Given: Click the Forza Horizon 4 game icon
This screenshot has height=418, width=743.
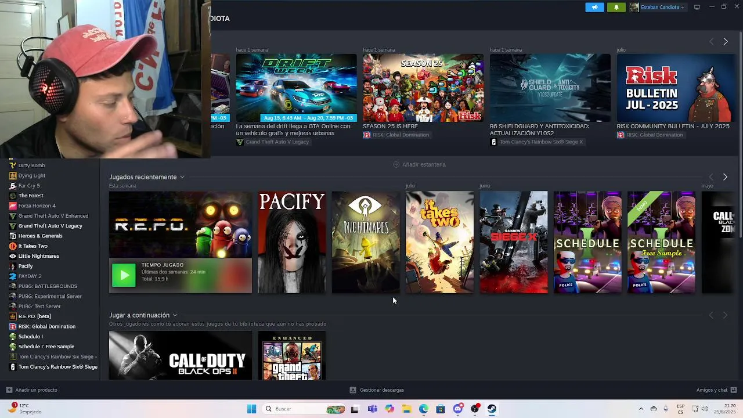Looking at the screenshot, I should pyautogui.click(x=13, y=206).
